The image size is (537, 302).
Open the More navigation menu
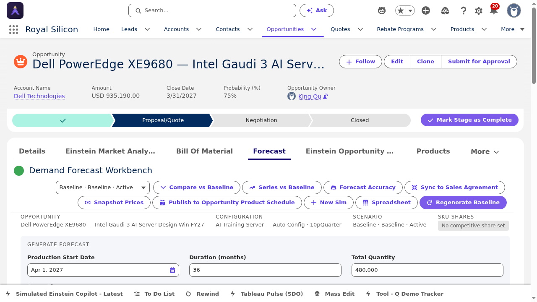point(513,29)
